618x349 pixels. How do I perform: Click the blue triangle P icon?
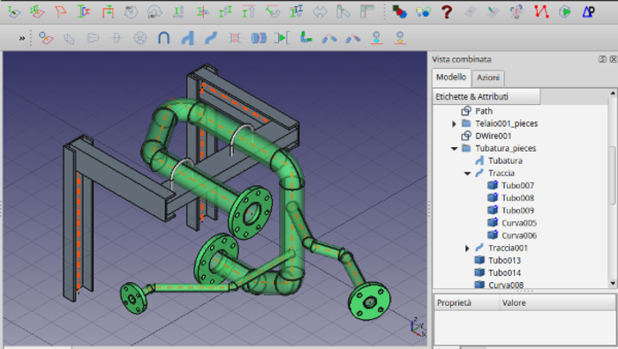point(588,11)
